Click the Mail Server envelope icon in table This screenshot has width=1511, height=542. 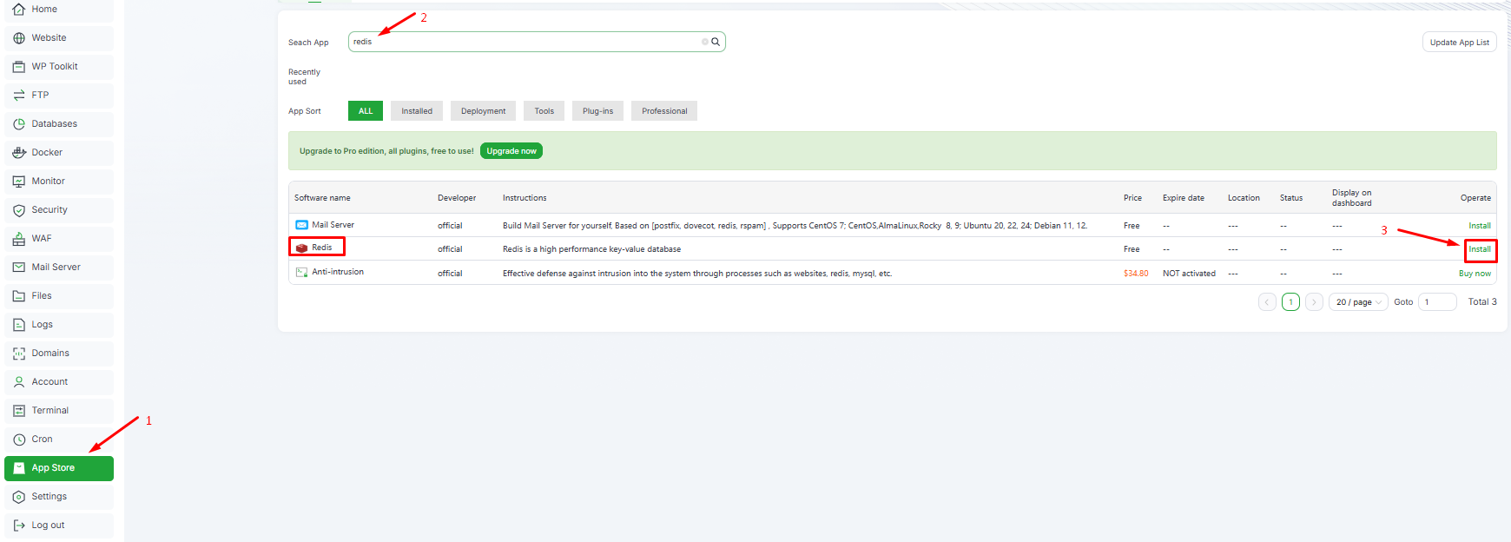coord(301,225)
